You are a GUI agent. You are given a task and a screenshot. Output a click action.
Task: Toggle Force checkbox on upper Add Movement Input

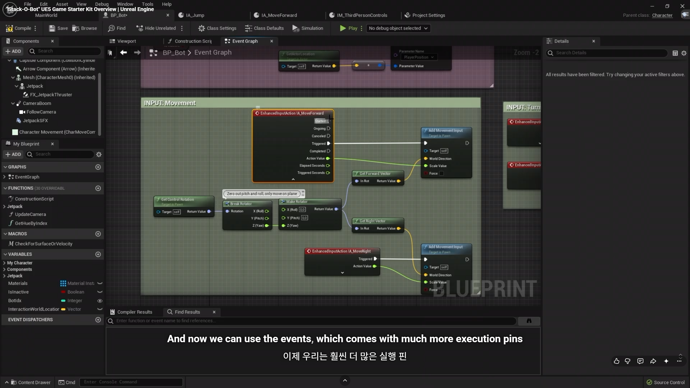pyautogui.click(x=441, y=174)
